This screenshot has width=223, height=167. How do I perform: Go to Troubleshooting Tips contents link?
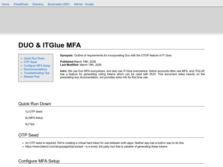pyautogui.click(x=37, y=73)
